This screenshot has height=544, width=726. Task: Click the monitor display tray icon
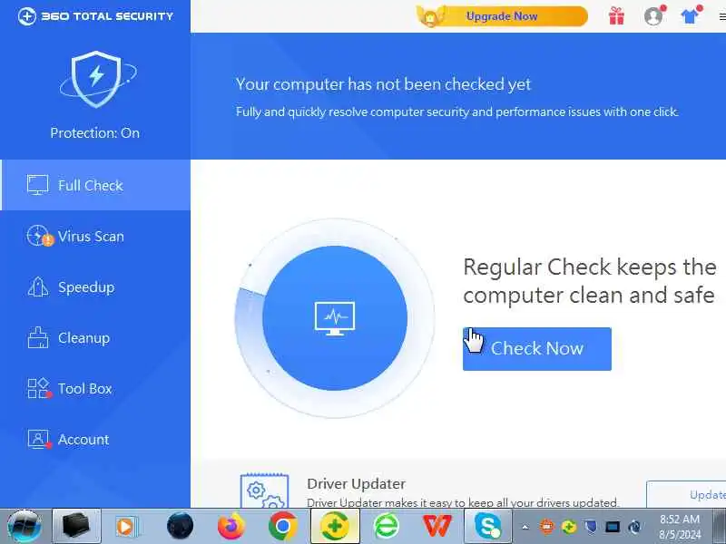click(x=613, y=527)
